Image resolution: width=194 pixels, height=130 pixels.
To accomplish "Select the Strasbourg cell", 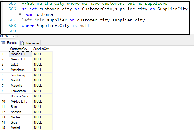I will point(20,75).
